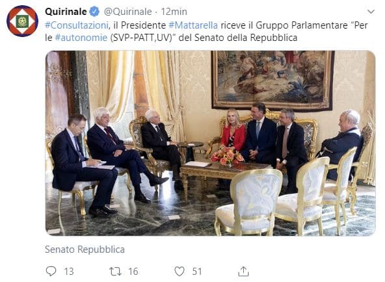Click the retweet arrows icon
The image size is (385, 282).
[115, 271]
